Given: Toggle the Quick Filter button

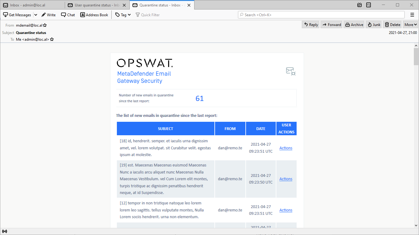Looking at the screenshot, I should point(148,15).
